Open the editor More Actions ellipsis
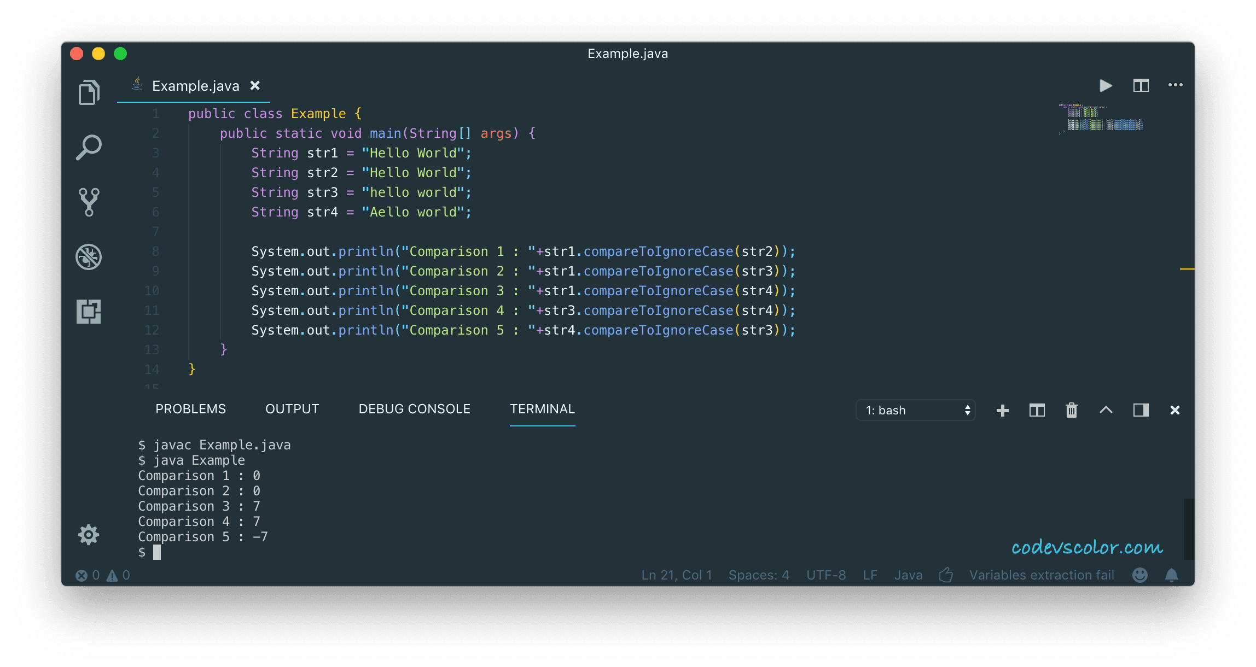Viewport: 1256px width, 667px height. tap(1175, 85)
